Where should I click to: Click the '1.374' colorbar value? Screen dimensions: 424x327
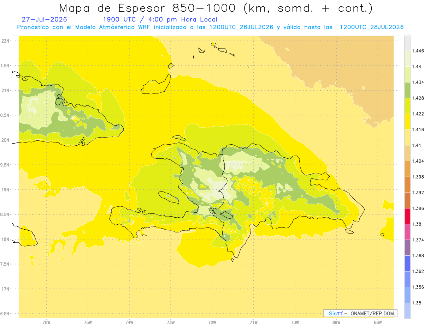click(x=418, y=240)
